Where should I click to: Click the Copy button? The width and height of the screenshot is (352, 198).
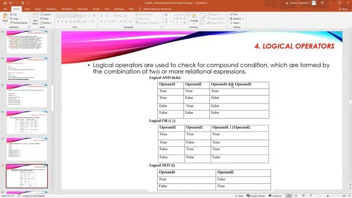coord(15,19)
